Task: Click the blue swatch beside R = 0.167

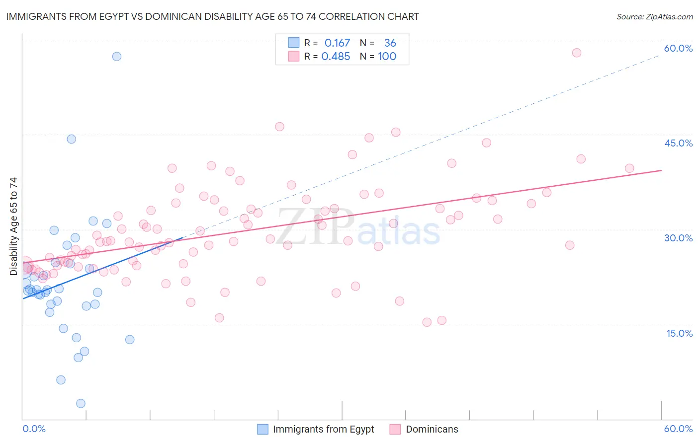Action: pos(294,43)
